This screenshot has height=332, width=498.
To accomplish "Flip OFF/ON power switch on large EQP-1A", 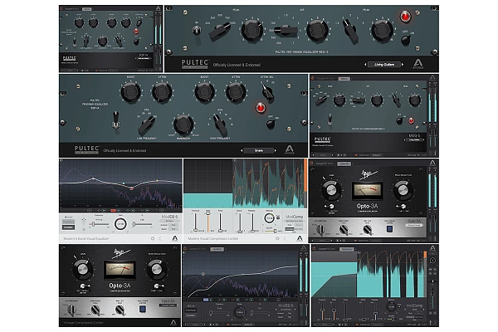I will (x=271, y=124).
